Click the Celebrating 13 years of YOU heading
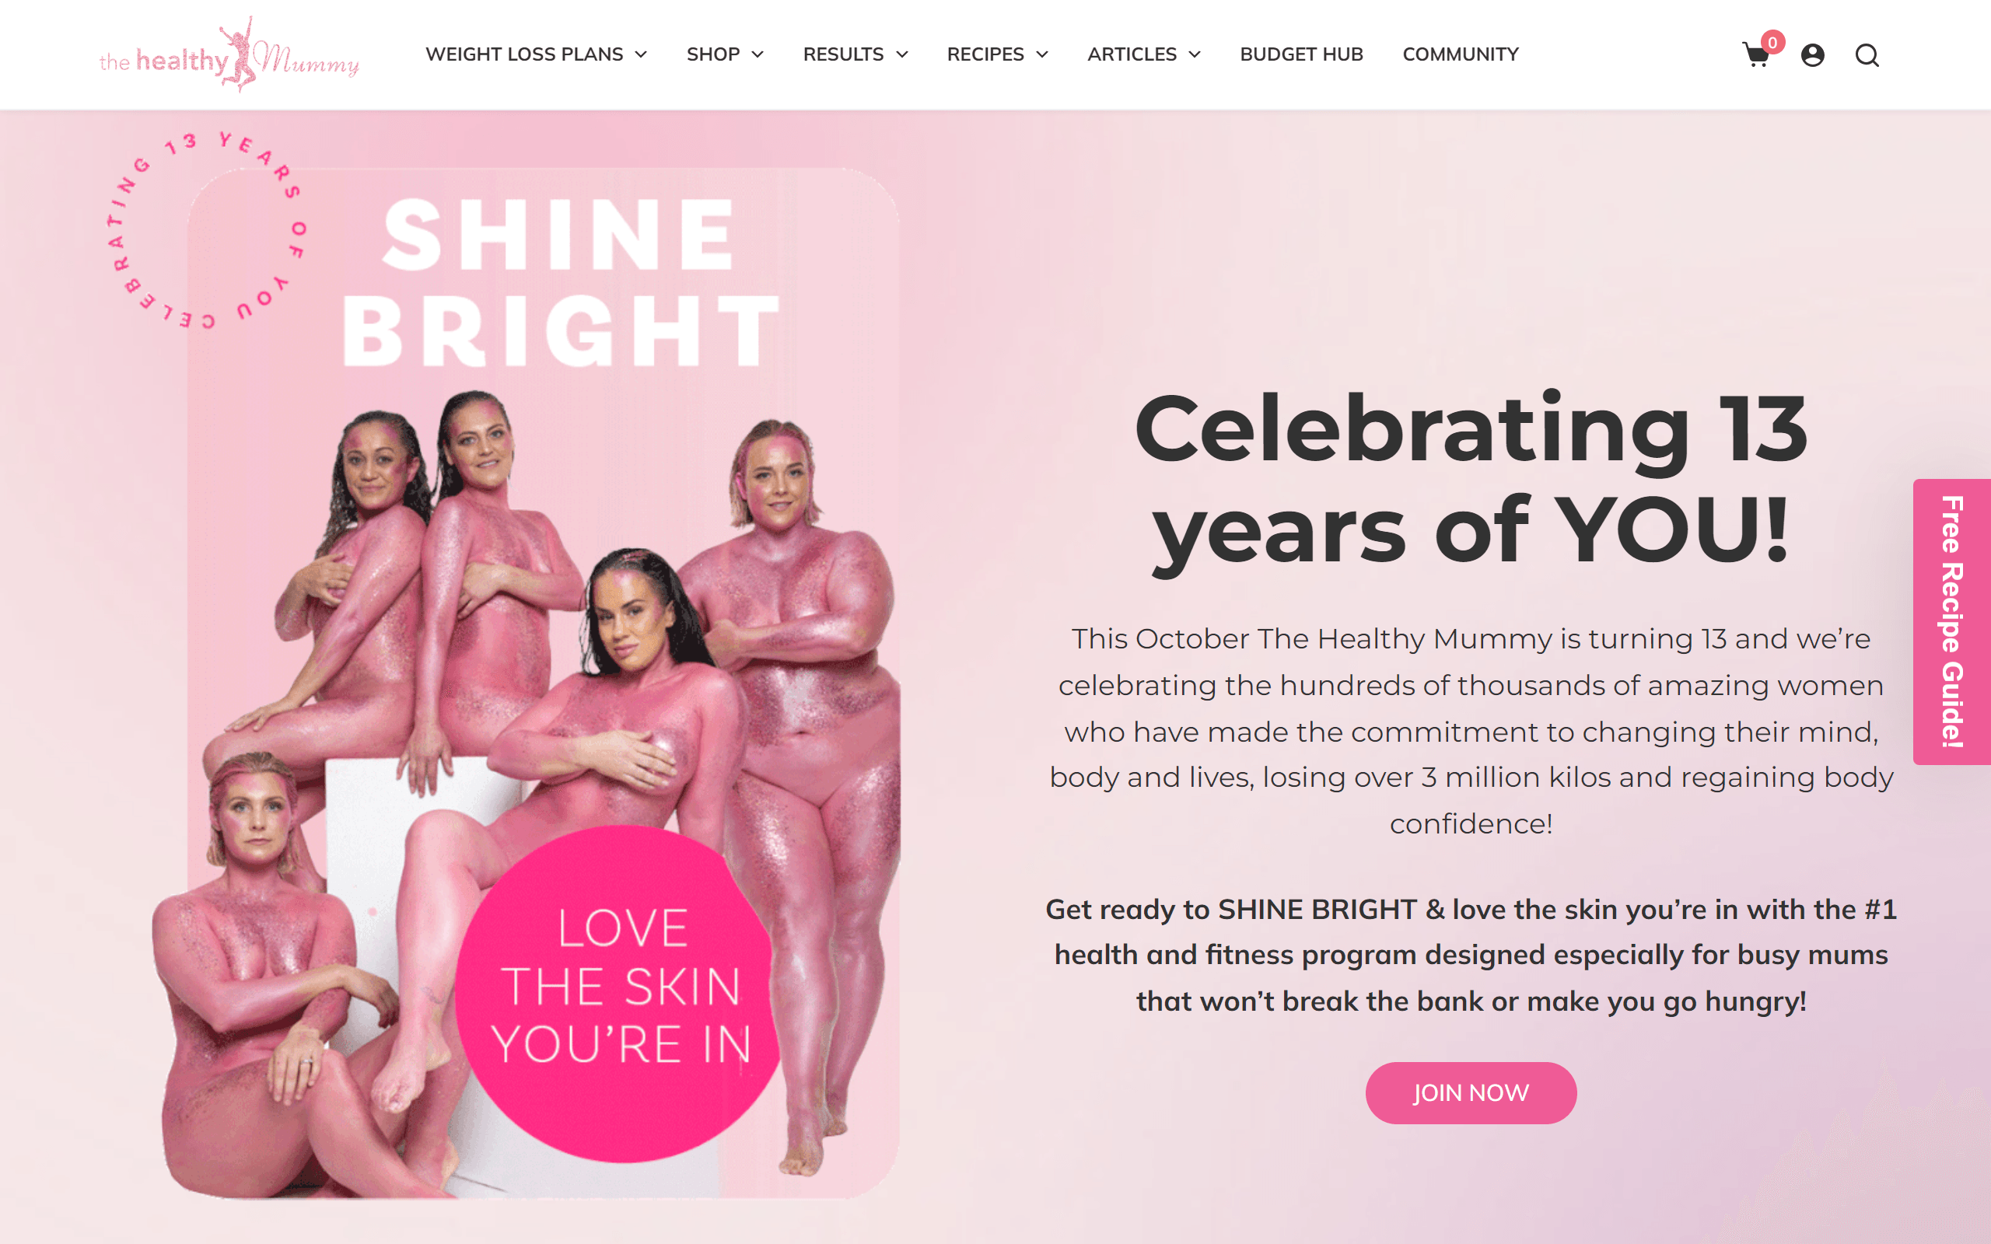Screen dimensions: 1991x1244 1471,479
